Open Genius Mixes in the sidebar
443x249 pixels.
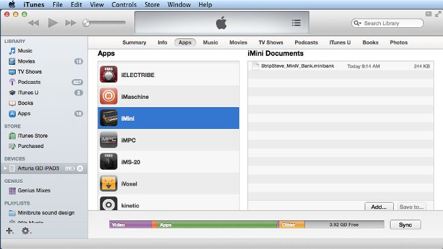(x=34, y=191)
